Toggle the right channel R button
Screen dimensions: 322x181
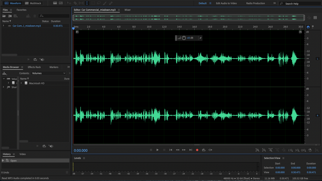pos(317,116)
